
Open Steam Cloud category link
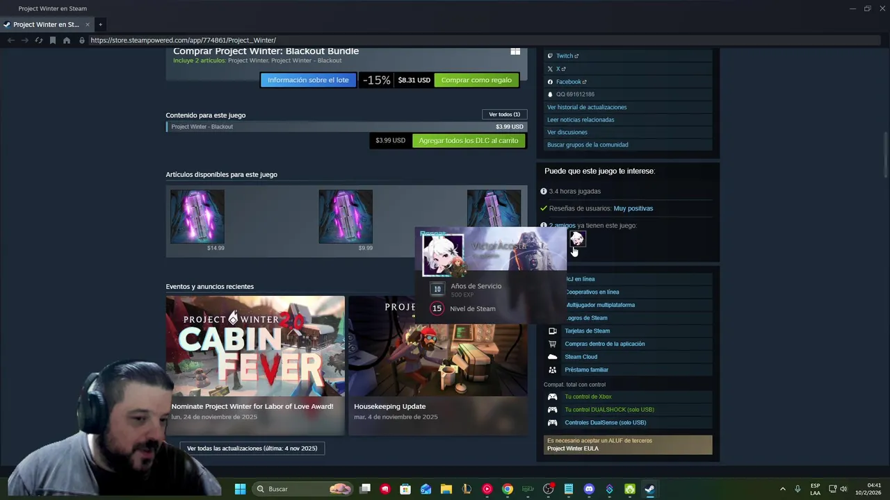[581, 357]
